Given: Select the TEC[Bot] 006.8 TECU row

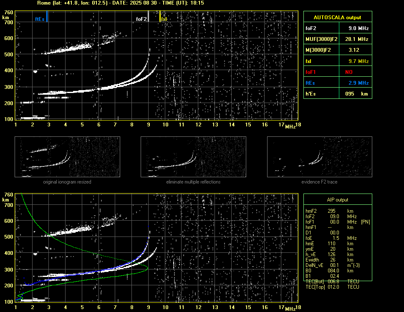Looking at the screenshot, I should [332, 282].
